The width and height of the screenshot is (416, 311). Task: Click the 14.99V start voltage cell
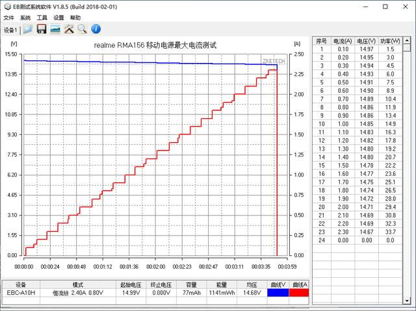(131, 293)
